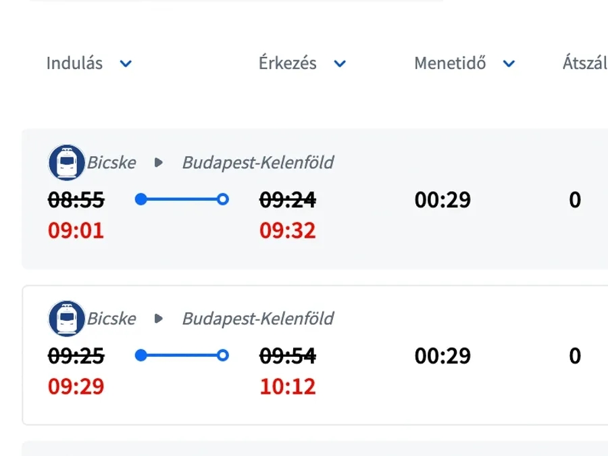This screenshot has width=608, height=456.
Task: Sort by Érkezés column header
Action: pos(288,64)
